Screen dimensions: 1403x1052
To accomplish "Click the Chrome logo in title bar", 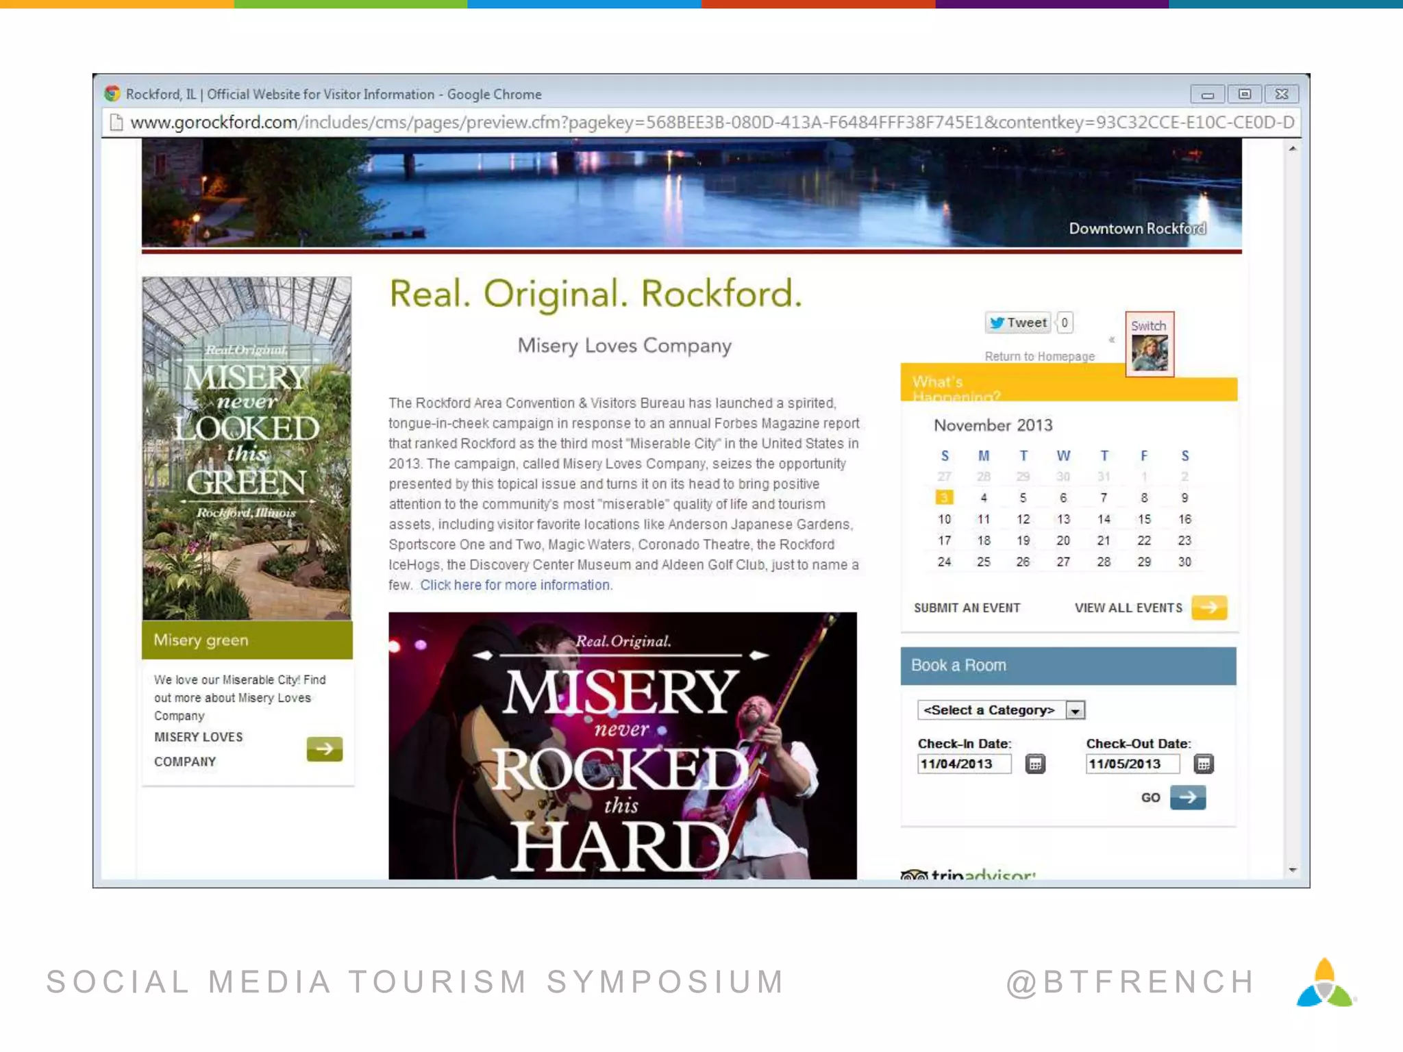I will [x=112, y=94].
